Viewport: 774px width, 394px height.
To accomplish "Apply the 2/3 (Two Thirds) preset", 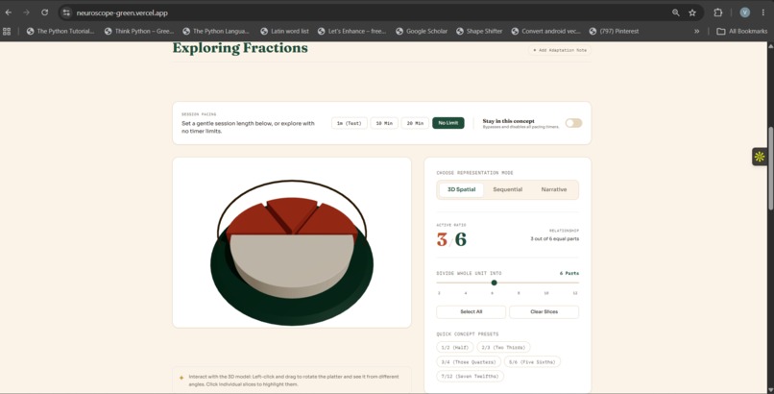I will (503, 348).
